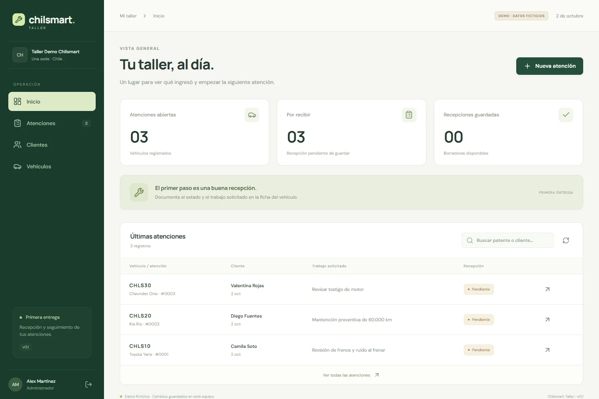Click the Nueva atención button
Image resolution: width=599 pixels, height=399 pixels.
click(x=549, y=66)
